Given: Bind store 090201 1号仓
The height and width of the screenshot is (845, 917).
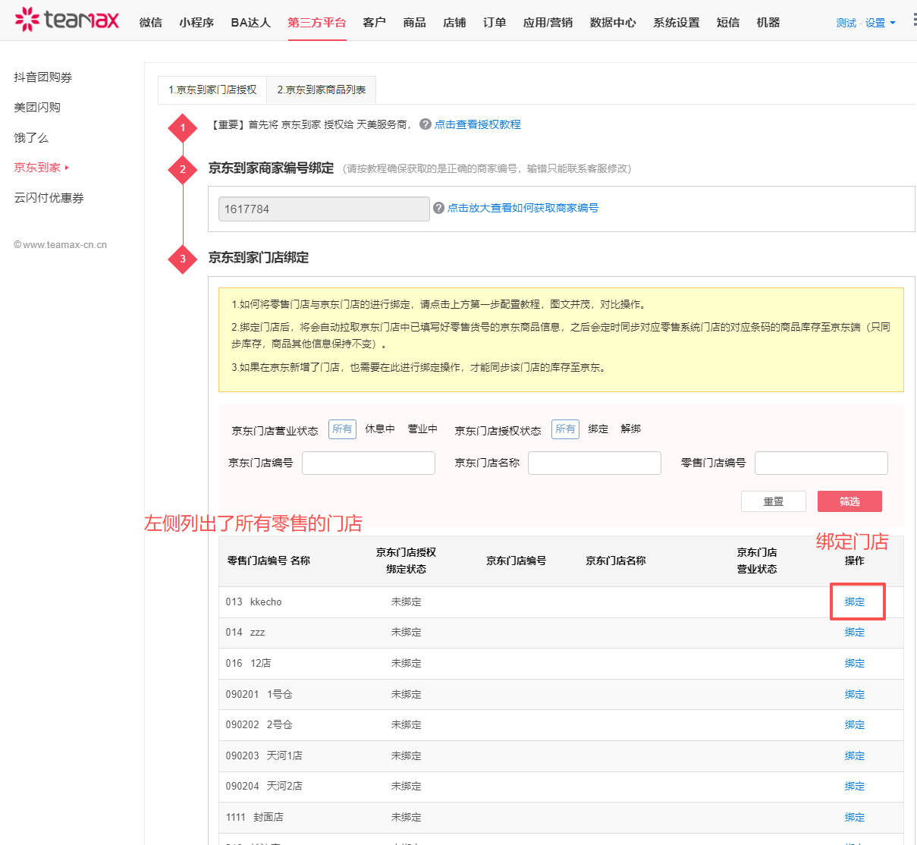Looking at the screenshot, I should tap(855, 694).
